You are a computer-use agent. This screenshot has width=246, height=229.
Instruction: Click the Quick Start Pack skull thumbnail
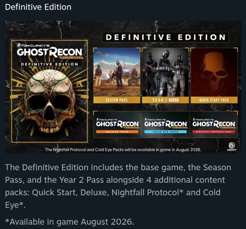point(214,72)
